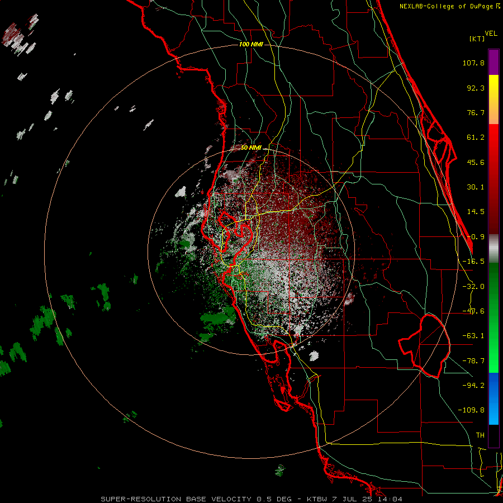Select the 30.1 scale value

tap(476, 187)
